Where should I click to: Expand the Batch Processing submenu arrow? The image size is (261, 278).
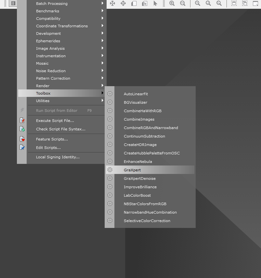pos(102,3)
